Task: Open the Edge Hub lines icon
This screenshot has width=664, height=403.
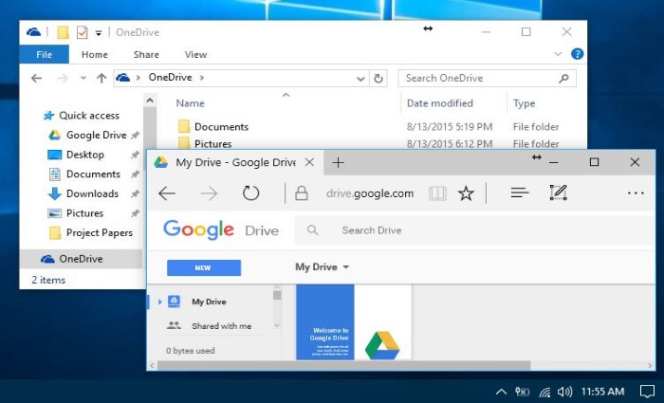Action: click(519, 193)
